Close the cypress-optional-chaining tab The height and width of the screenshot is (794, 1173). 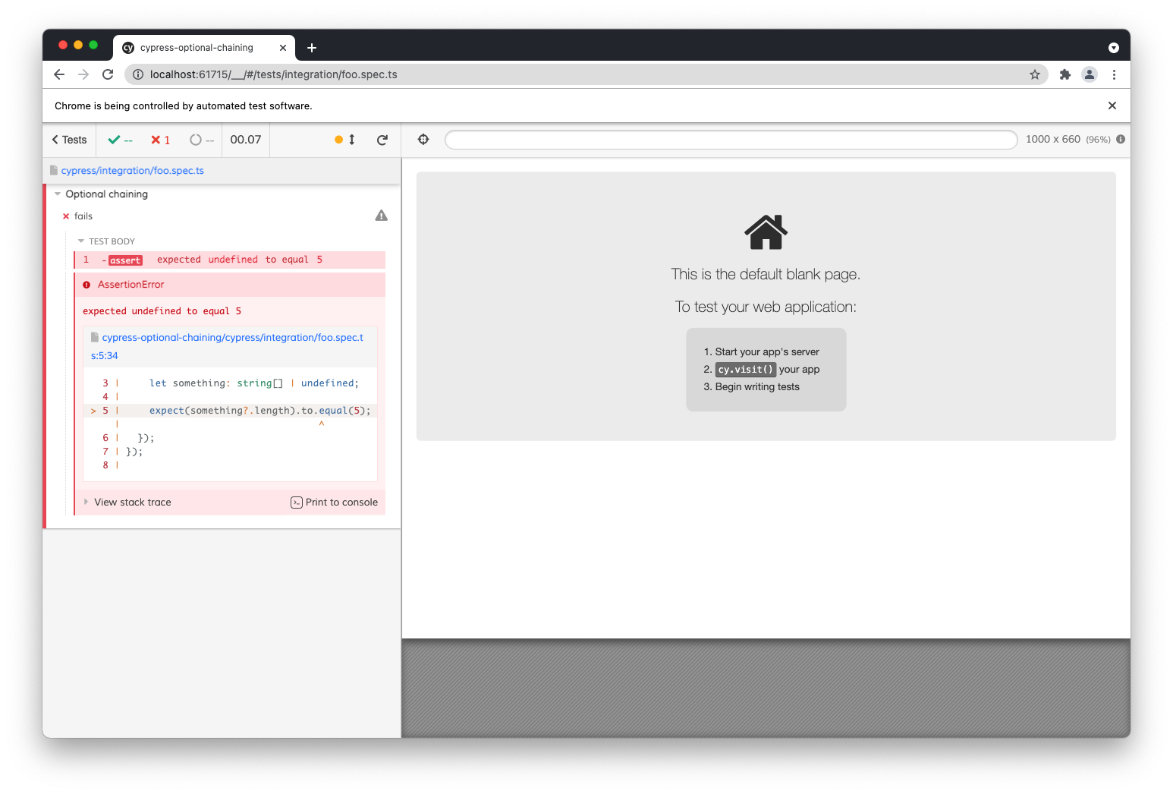(283, 48)
